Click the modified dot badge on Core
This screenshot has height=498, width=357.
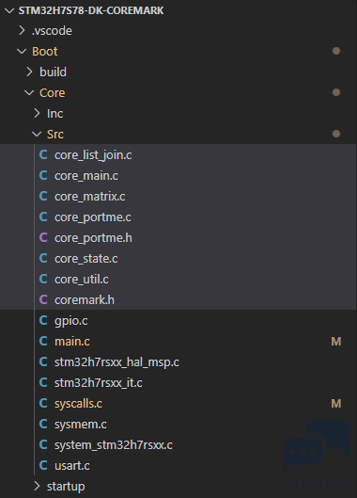tap(336, 92)
